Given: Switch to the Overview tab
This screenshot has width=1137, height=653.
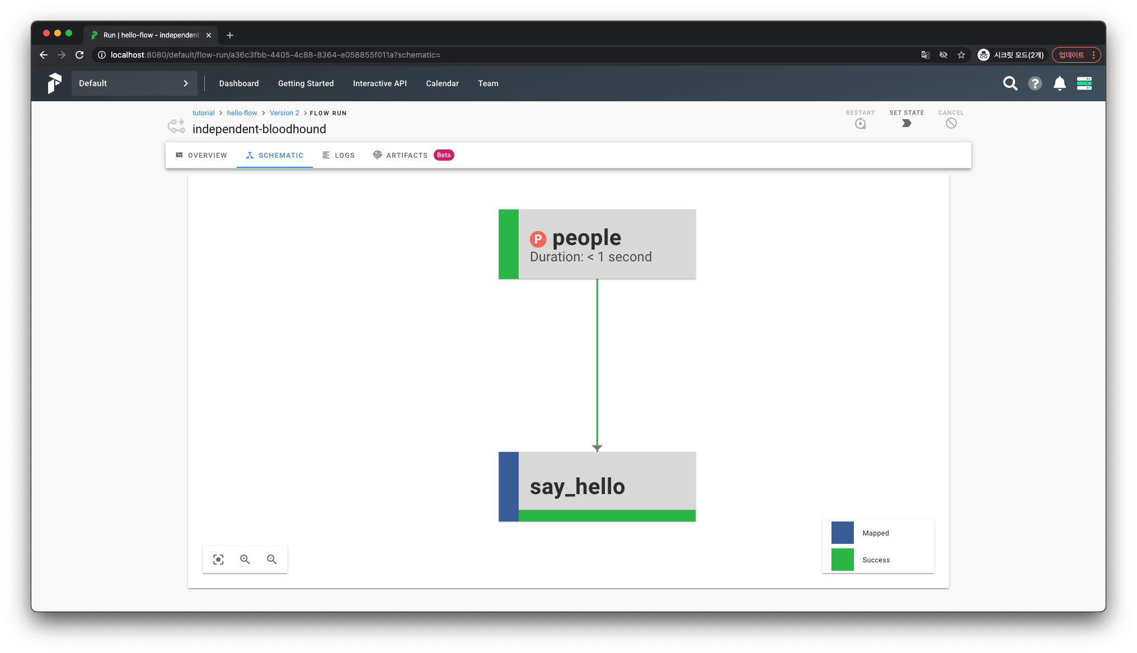Looking at the screenshot, I should (201, 156).
